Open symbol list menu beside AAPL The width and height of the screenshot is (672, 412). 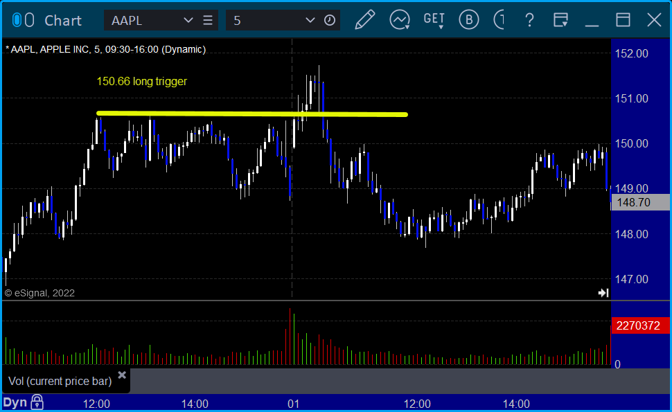pos(208,20)
